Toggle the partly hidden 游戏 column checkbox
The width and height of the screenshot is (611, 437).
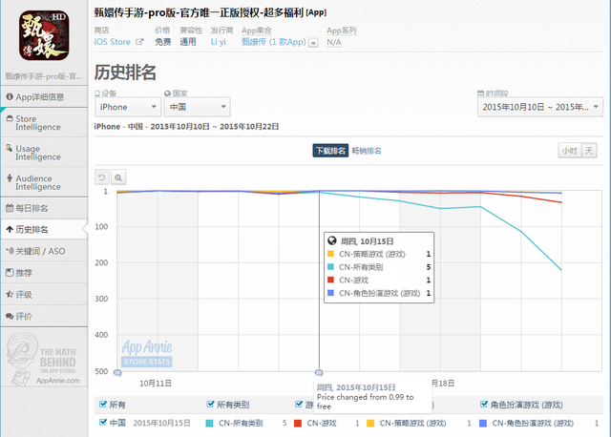[x=299, y=405]
